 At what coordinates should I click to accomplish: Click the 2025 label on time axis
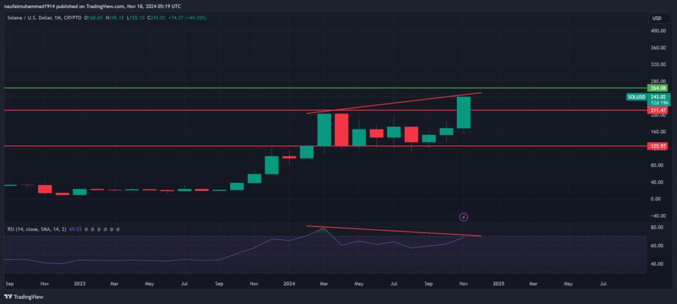tap(498, 283)
